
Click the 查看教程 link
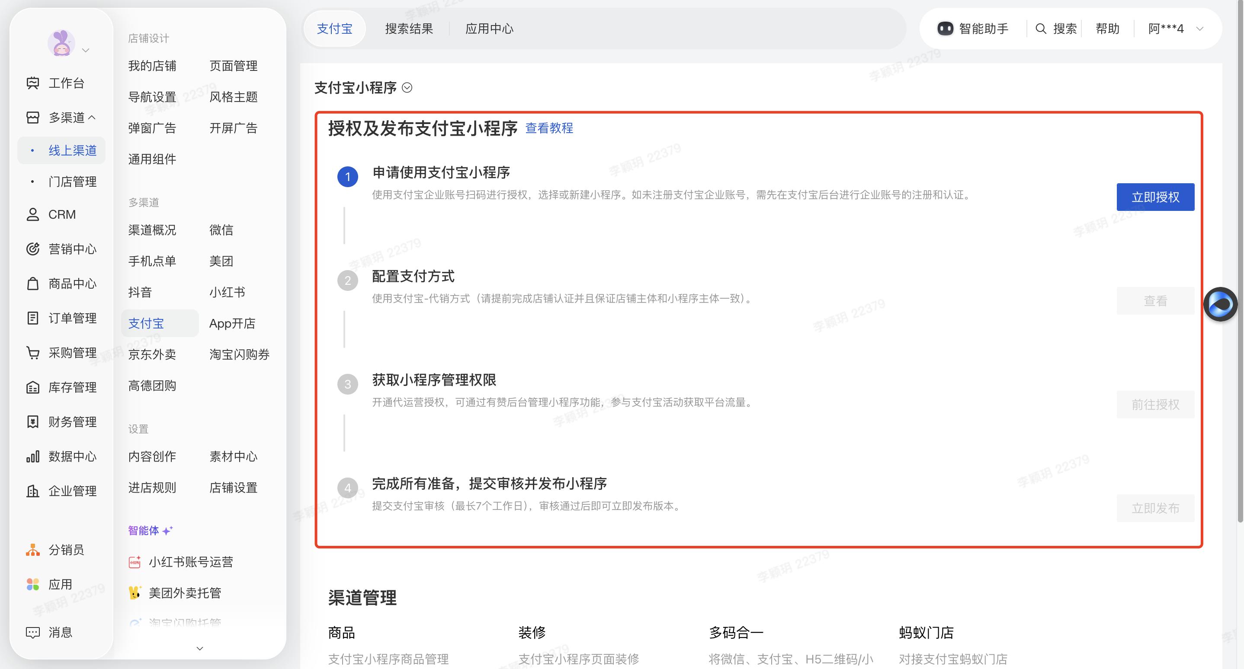click(x=549, y=128)
